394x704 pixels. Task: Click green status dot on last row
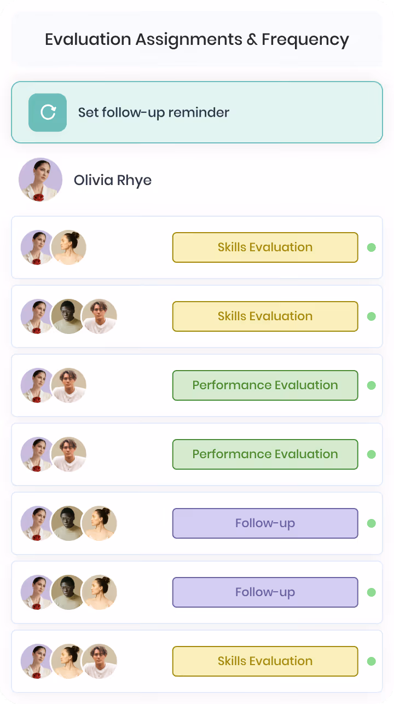tap(372, 661)
